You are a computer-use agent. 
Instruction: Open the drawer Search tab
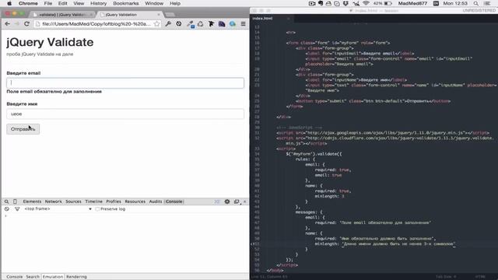(x=33, y=277)
